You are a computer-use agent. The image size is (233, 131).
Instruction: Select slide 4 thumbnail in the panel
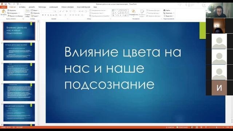[x=19, y=92]
